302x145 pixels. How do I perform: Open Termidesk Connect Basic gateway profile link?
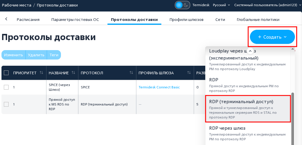click(159, 87)
